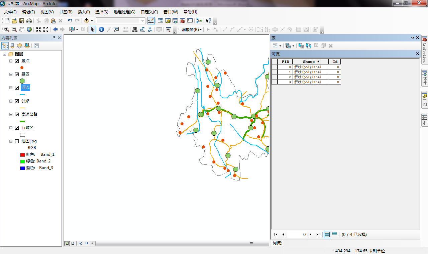Image resolution: width=428 pixels, height=254 pixels.
Task: Create a new map document
Action: pos(7,21)
